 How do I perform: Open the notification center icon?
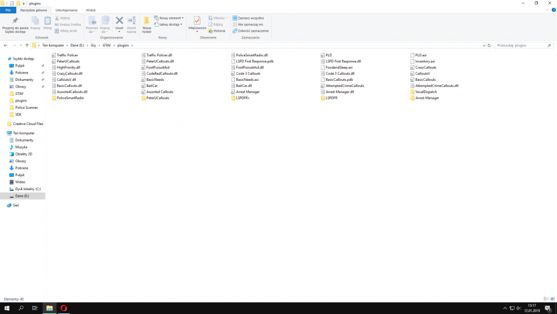click(548, 308)
